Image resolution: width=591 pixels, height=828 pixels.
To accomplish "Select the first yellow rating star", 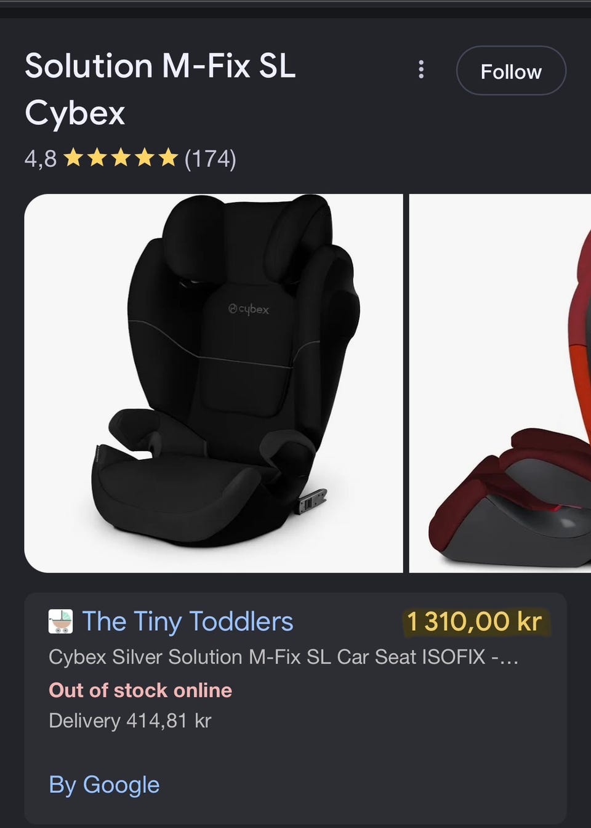I will (x=74, y=158).
